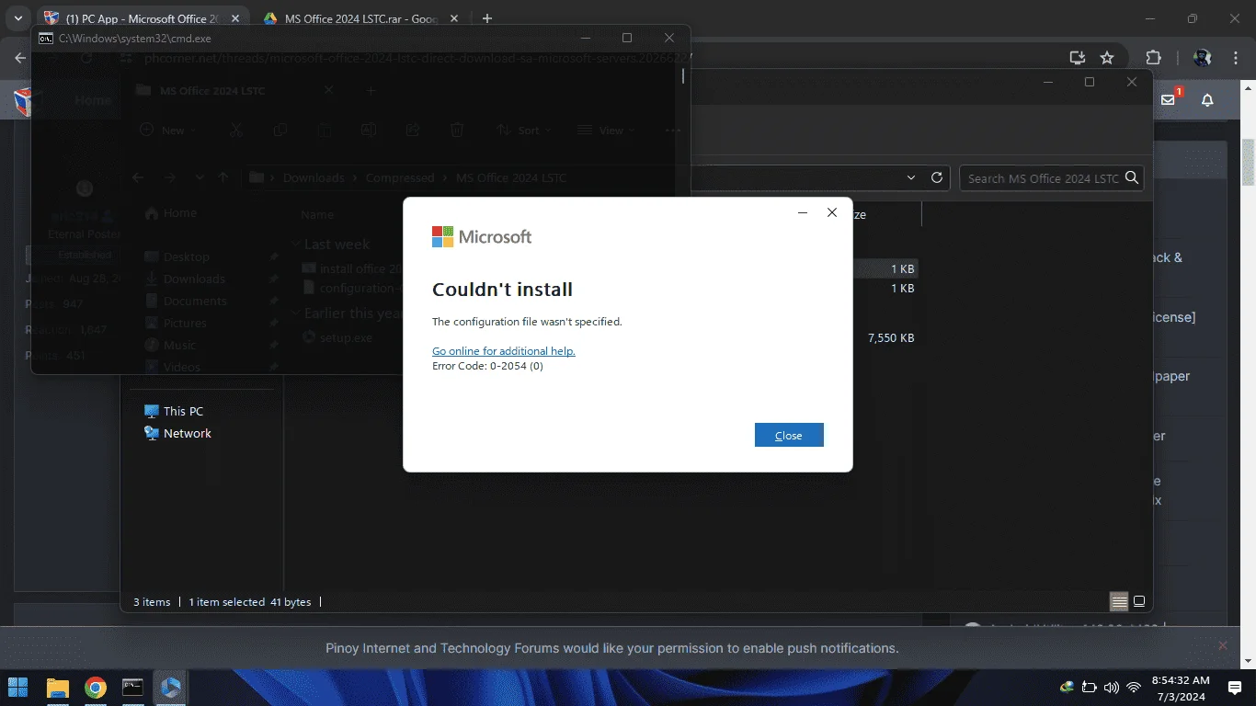Viewport: 1256px width, 706px height.
Task: Bookmark this page with the star icon
Action: pyautogui.click(x=1107, y=58)
